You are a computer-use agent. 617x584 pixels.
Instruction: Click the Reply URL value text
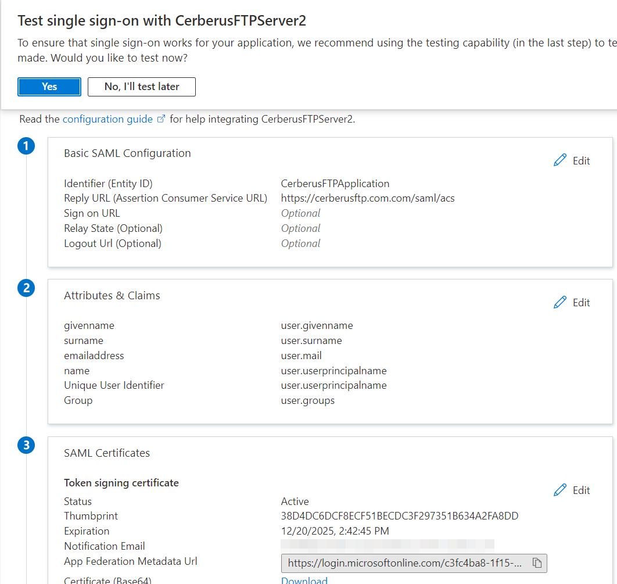(x=367, y=198)
